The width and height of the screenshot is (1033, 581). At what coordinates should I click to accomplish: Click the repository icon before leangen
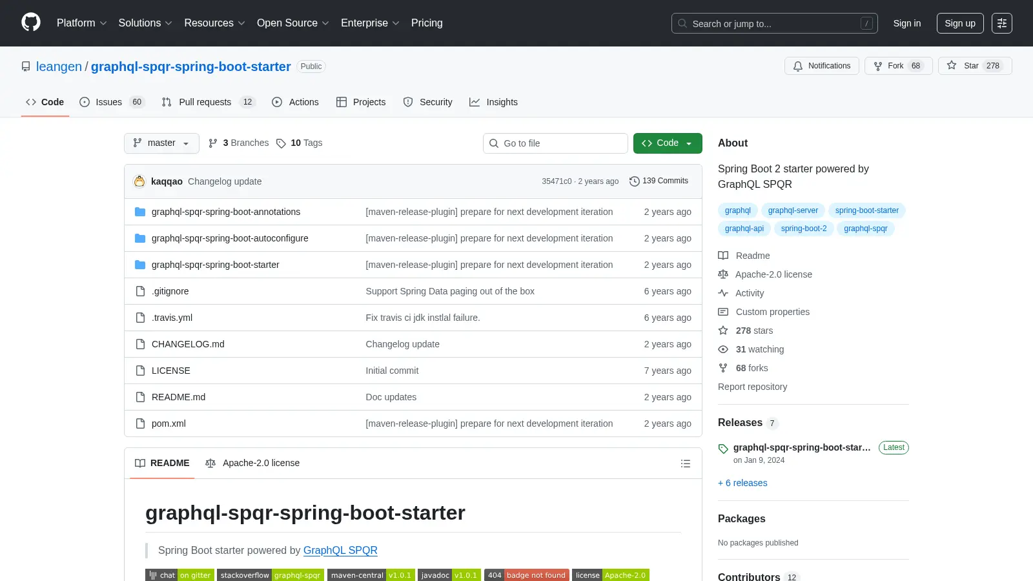26,66
